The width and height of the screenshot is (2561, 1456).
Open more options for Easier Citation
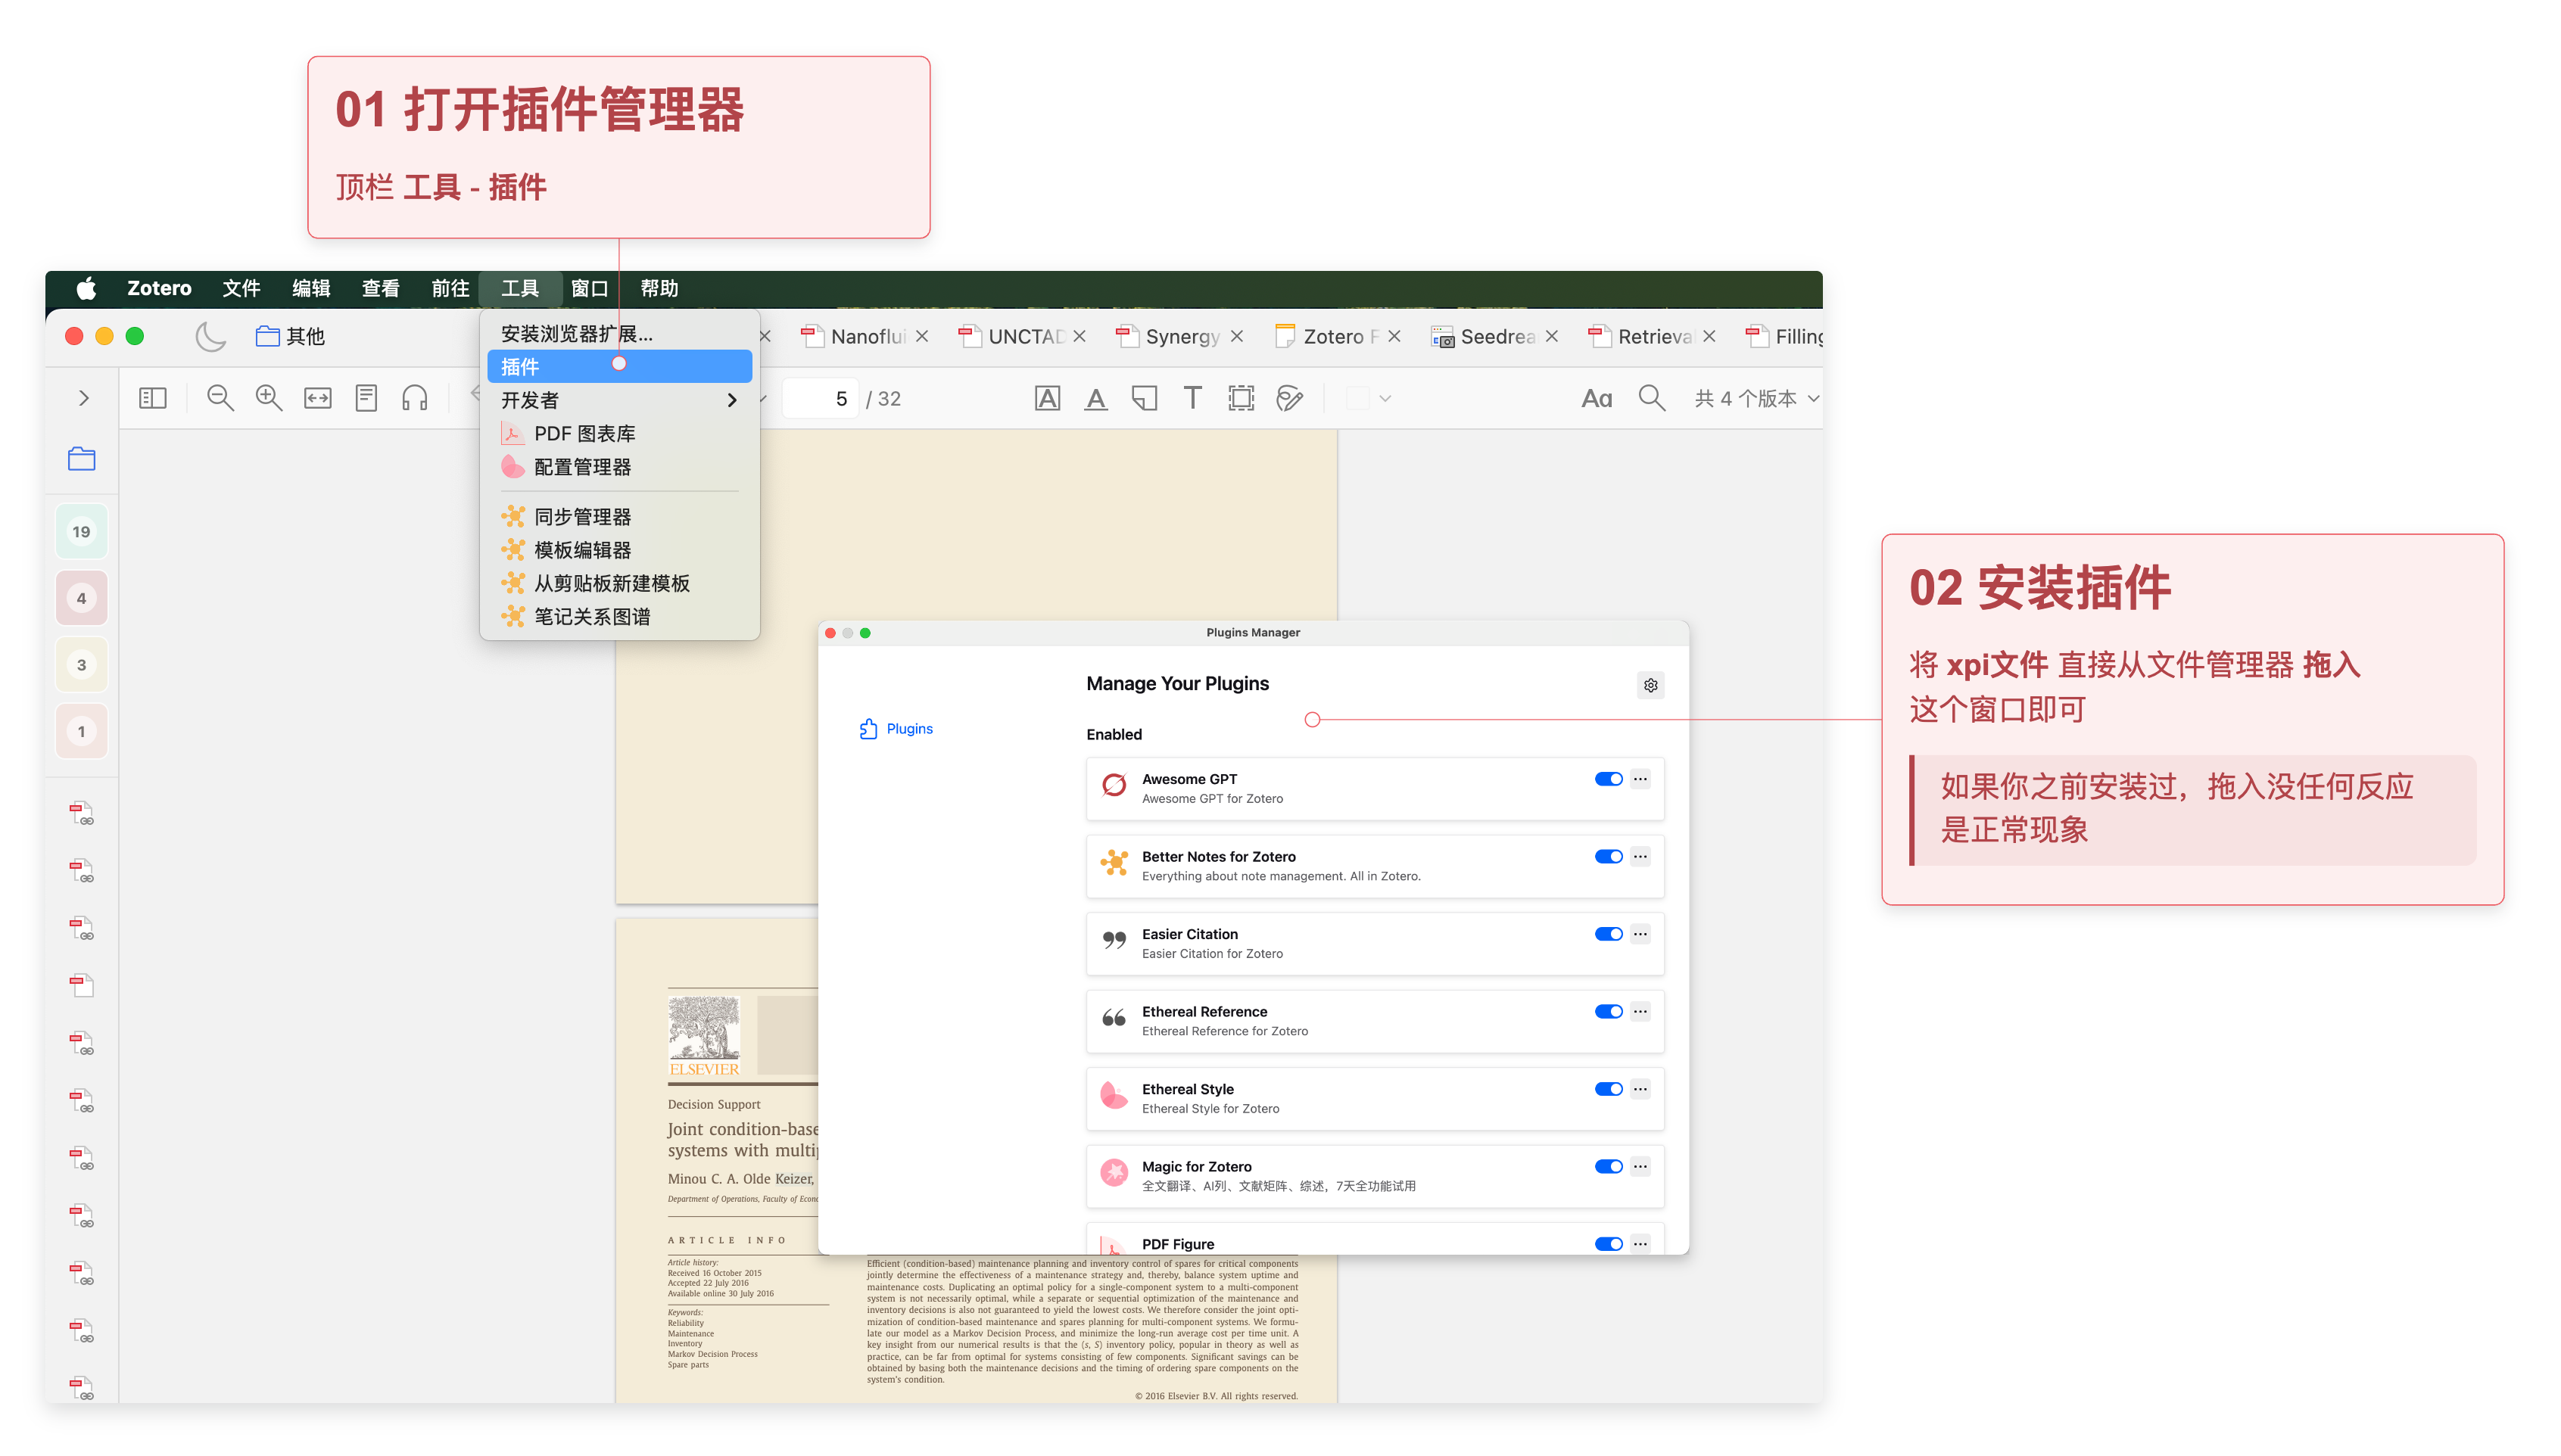1640,934
